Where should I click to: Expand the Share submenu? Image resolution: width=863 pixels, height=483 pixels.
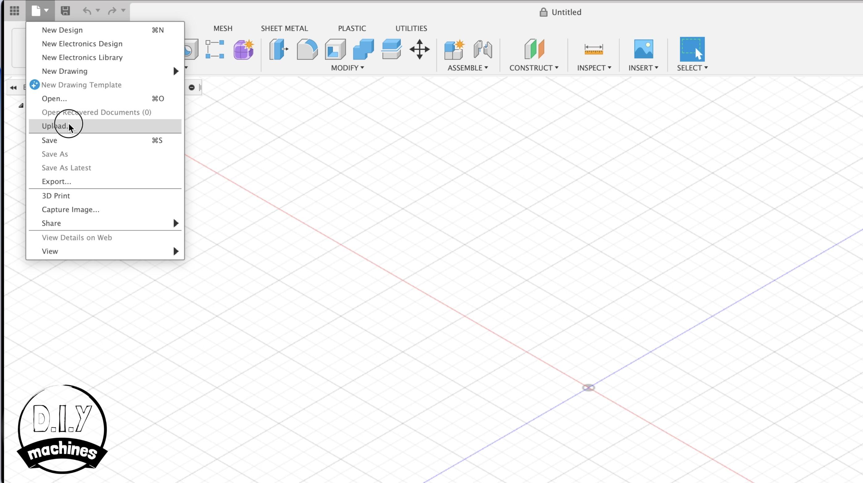[x=51, y=223]
